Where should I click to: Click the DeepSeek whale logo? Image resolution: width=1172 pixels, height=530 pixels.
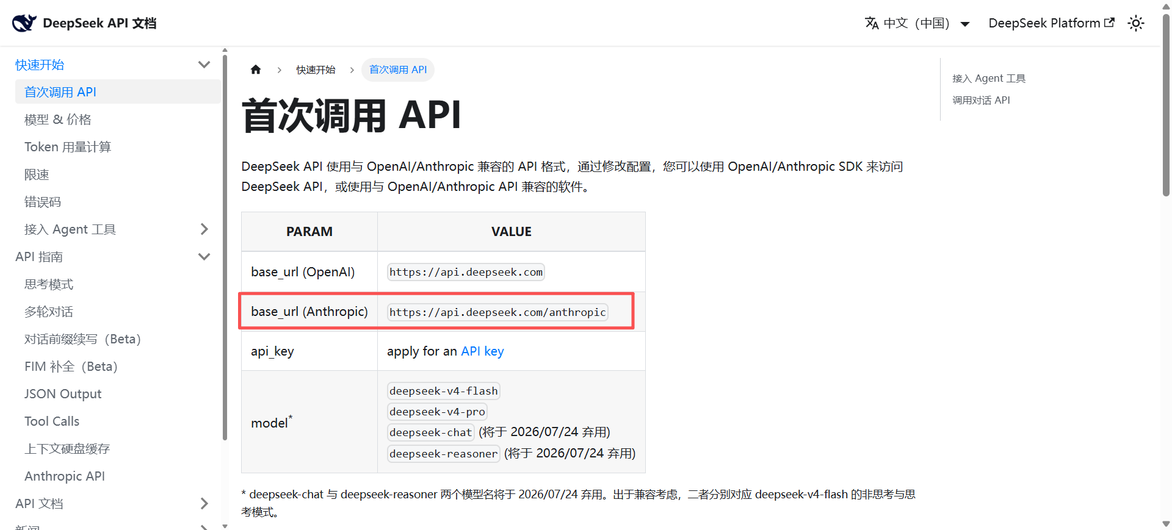click(24, 23)
